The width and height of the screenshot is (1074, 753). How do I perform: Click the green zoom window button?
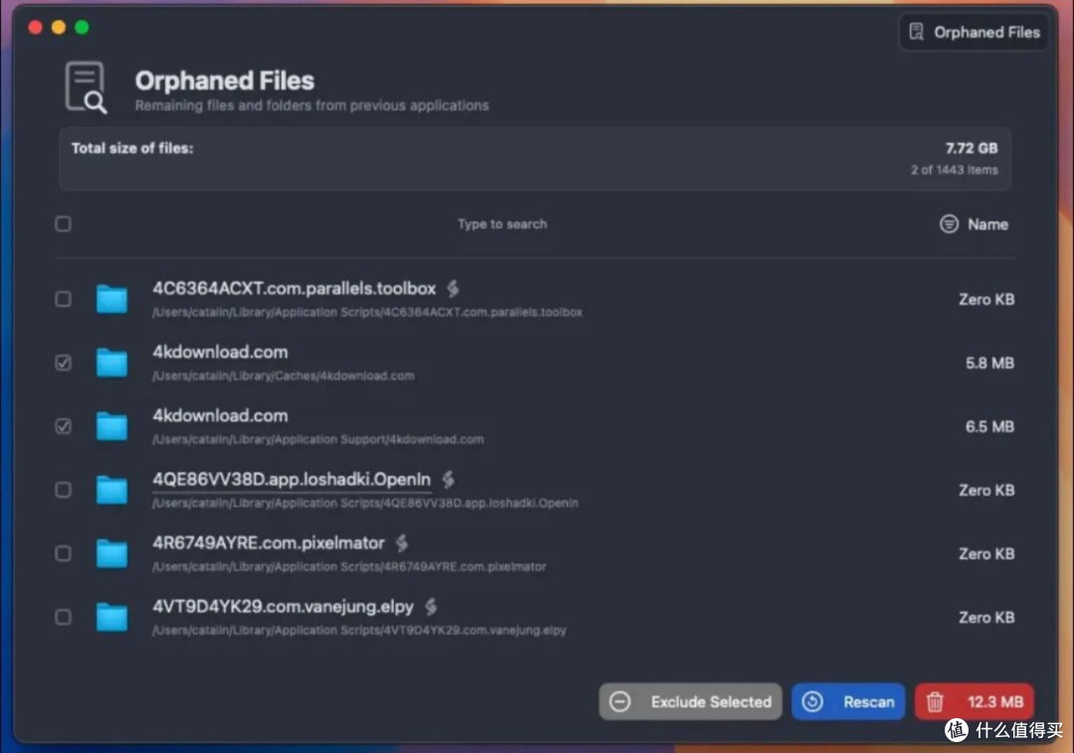(82, 27)
